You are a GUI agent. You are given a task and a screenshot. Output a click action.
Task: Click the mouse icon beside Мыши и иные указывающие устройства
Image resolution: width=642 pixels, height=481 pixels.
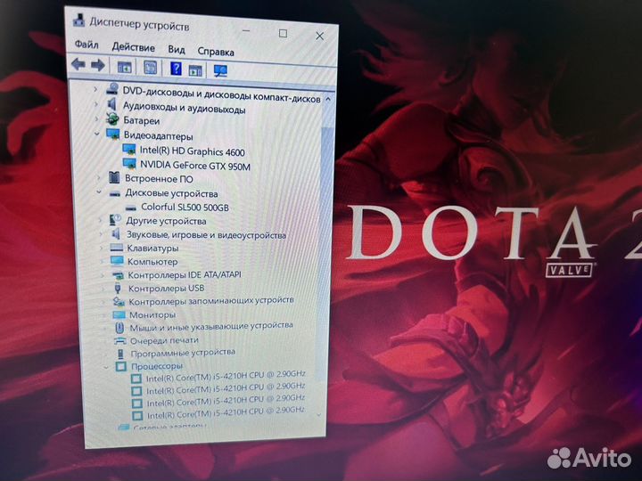[119, 328]
